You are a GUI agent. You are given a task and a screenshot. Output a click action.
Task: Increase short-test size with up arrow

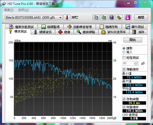136,62
